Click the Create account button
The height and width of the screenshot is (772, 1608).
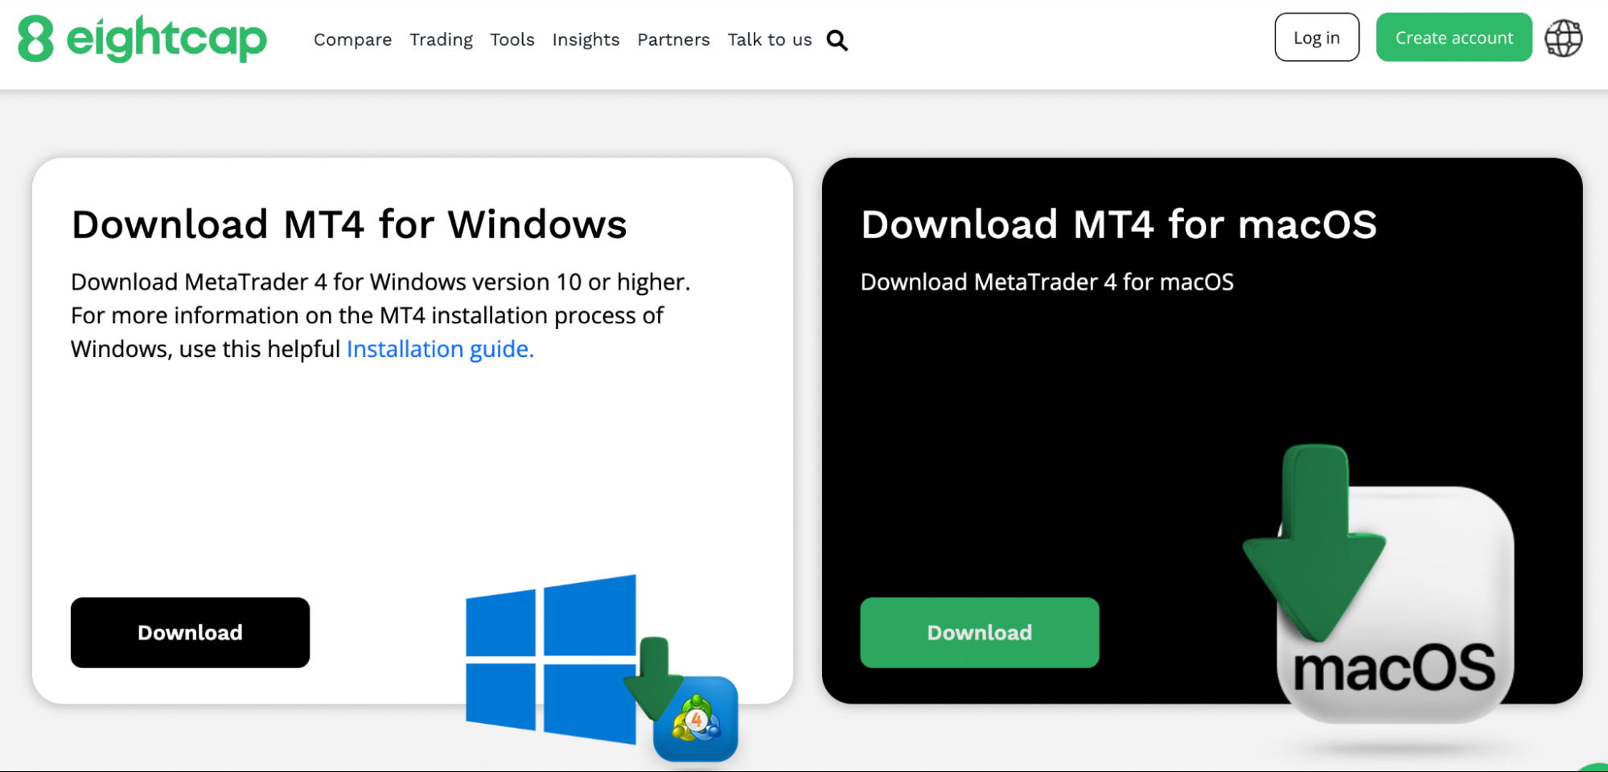click(x=1454, y=37)
